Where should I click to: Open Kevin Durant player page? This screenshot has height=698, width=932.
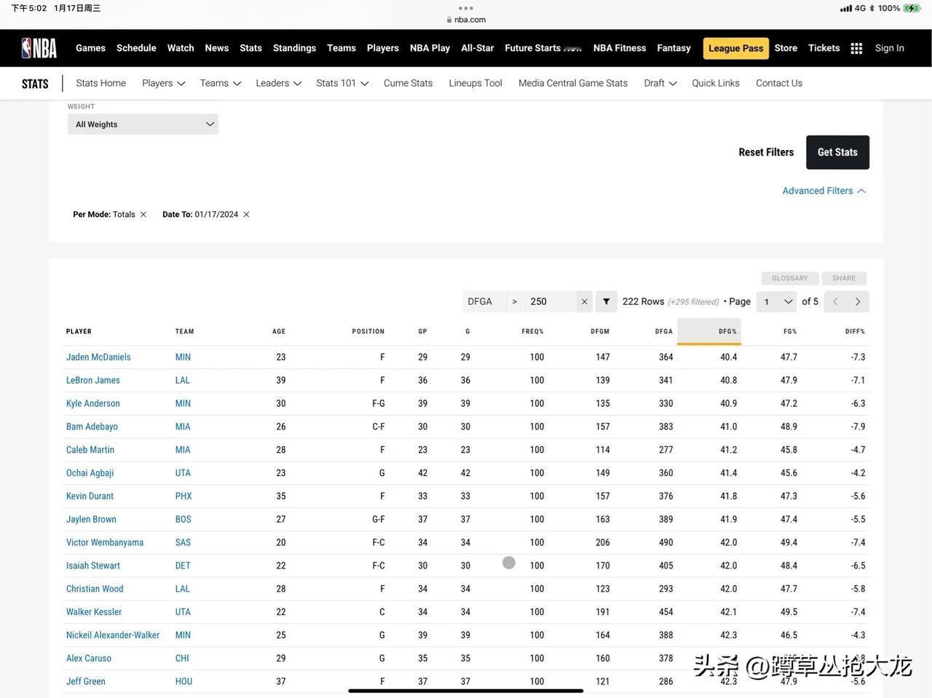(90, 496)
